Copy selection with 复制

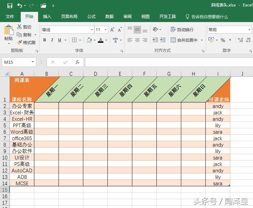tap(24, 35)
